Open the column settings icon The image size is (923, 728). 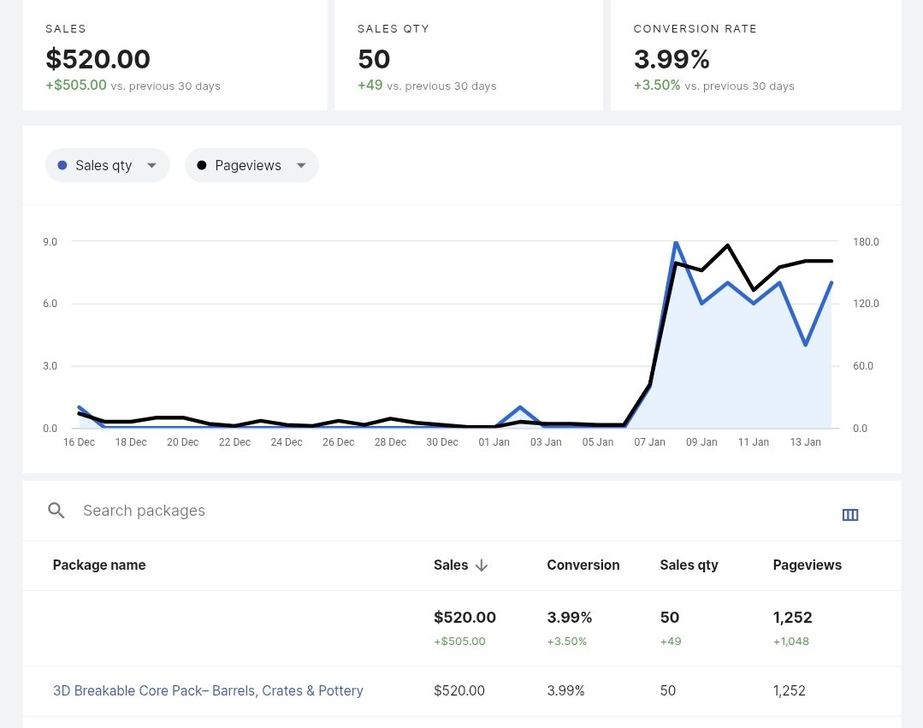click(850, 515)
